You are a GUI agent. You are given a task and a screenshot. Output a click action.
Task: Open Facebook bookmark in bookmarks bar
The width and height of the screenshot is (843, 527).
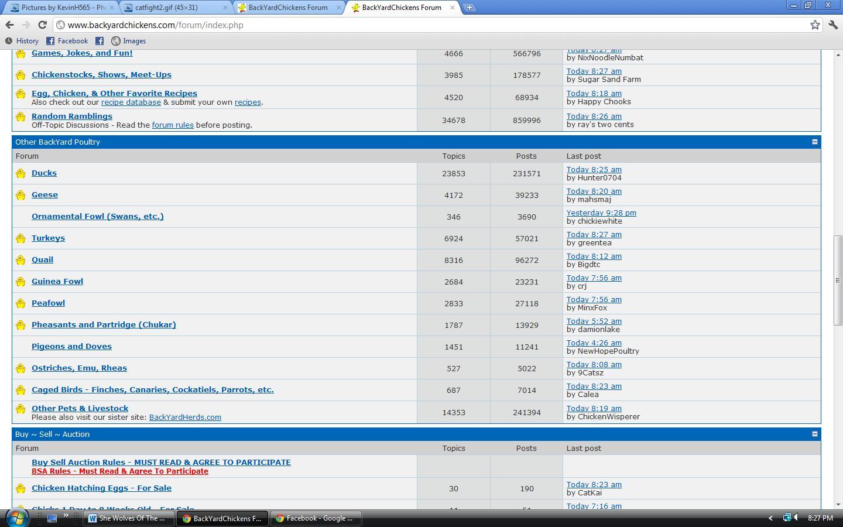click(x=67, y=41)
